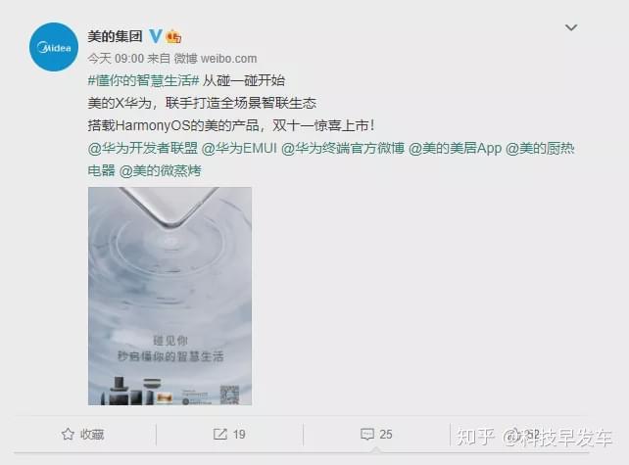This screenshot has width=629, height=465.
Task: Click the comment bubble icon beside 25
Action: 367,434
